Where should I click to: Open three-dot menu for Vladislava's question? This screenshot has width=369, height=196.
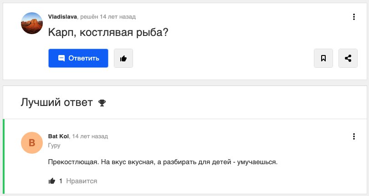354,17
